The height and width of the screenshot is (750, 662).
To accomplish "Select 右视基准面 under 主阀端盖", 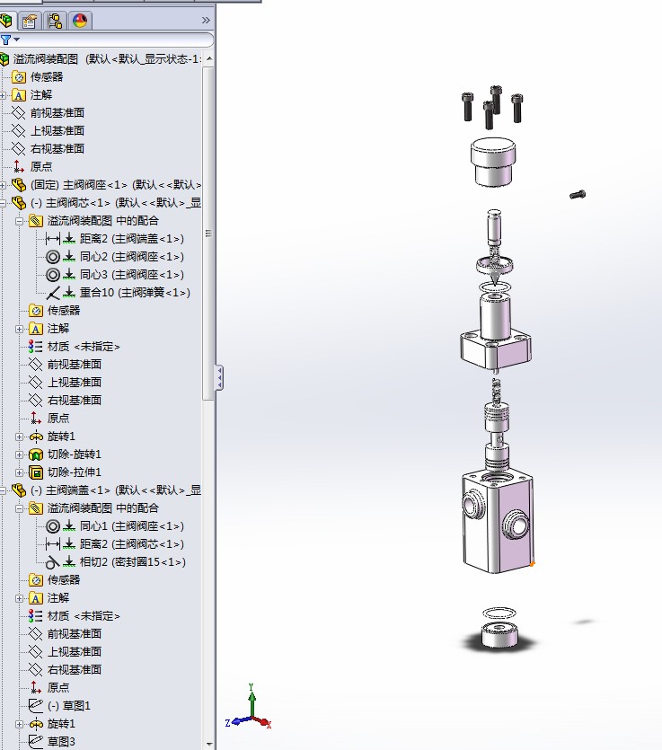I will click(65, 670).
